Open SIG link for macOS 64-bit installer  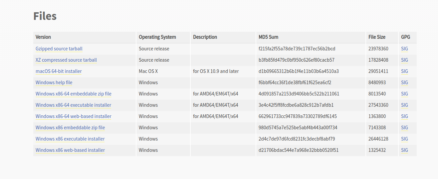point(404,71)
